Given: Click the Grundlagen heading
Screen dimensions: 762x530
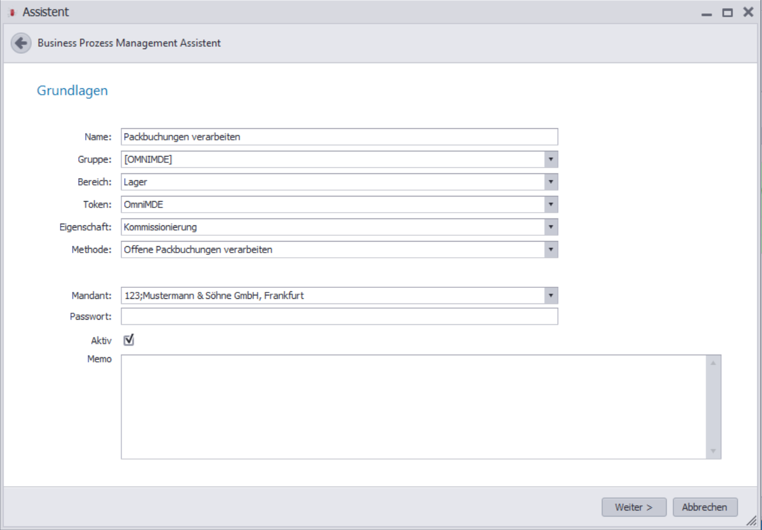Looking at the screenshot, I should [x=72, y=91].
